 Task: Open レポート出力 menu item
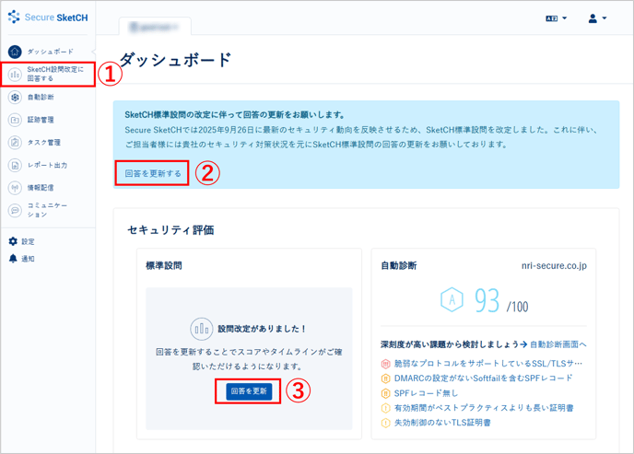48,165
